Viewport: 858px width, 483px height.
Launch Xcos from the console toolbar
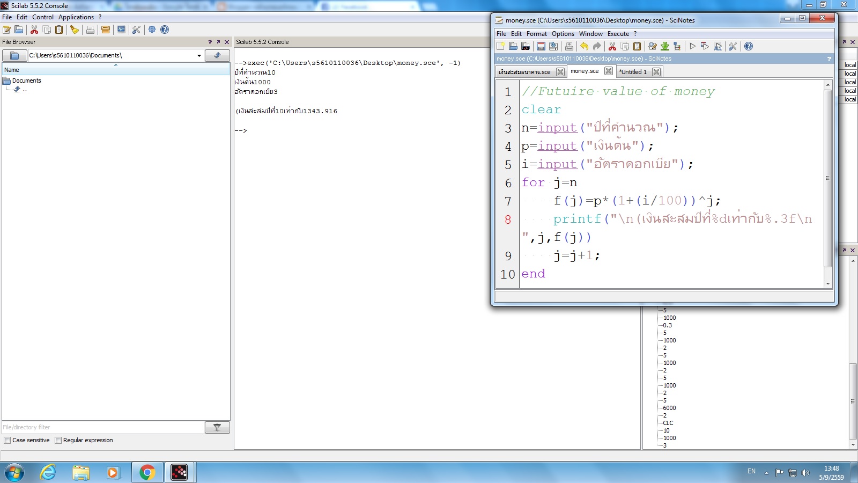click(121, 30)
